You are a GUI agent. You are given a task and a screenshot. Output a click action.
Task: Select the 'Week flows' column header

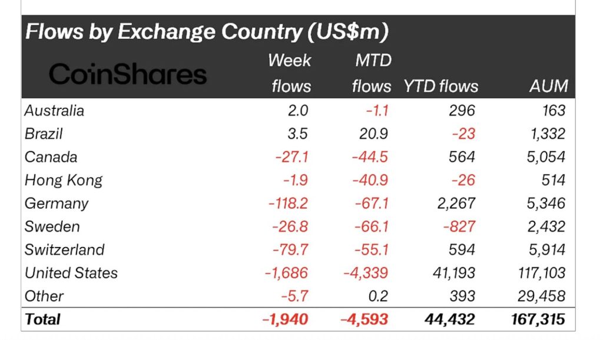click(290, 73)
